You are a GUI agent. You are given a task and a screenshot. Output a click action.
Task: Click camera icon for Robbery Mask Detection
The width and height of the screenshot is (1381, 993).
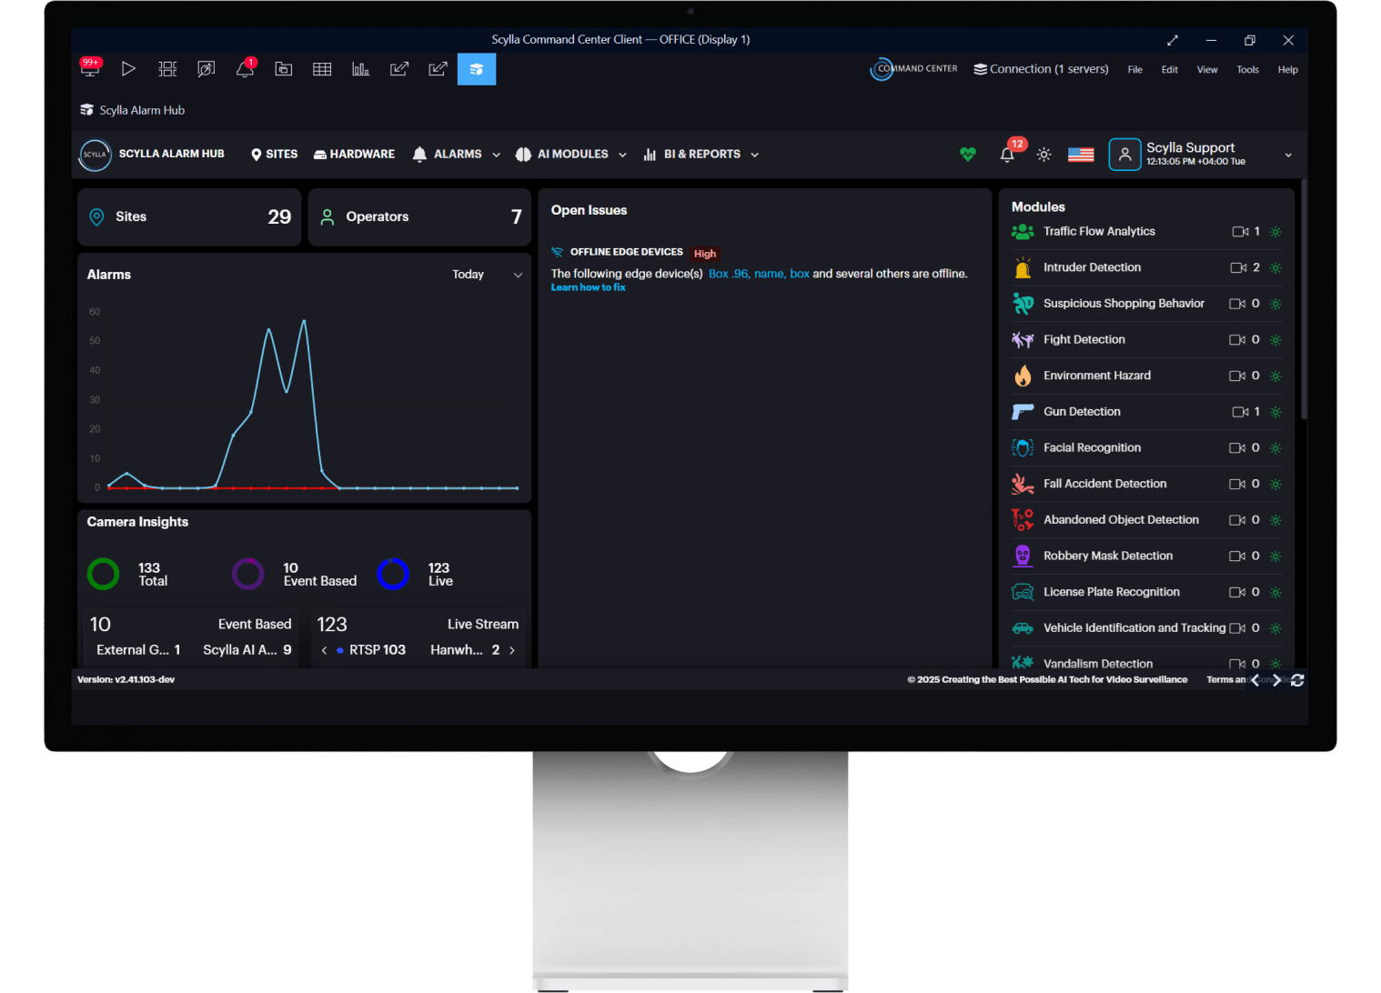1237,557
